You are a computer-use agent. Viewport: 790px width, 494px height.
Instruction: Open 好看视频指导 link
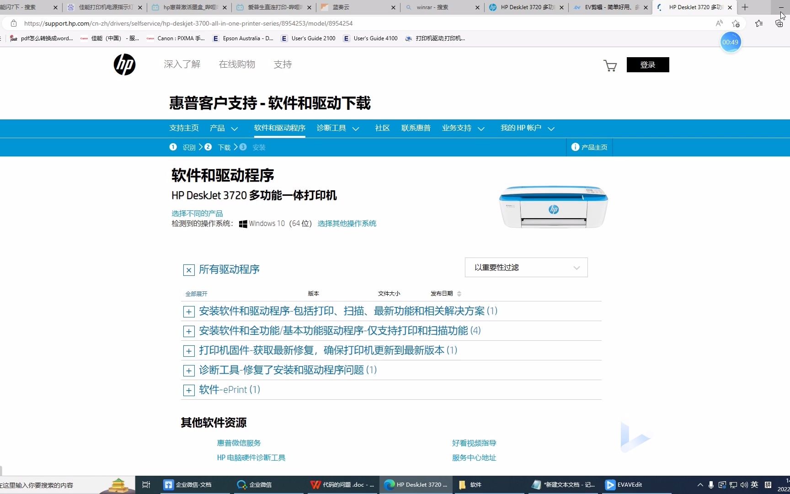474,443
